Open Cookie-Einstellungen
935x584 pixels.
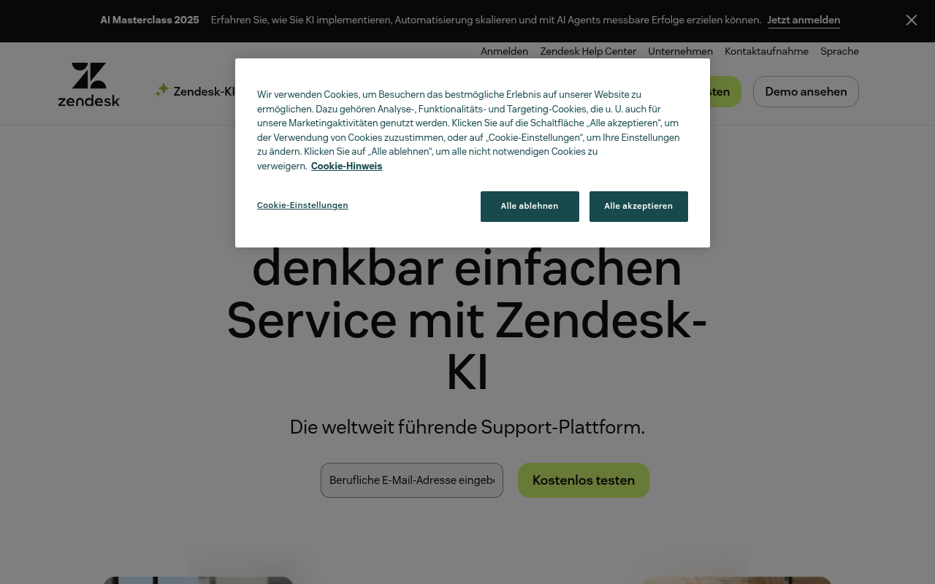tap(302, 205)
